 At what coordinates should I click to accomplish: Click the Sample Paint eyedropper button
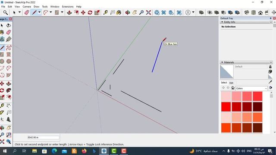(270, 82)
